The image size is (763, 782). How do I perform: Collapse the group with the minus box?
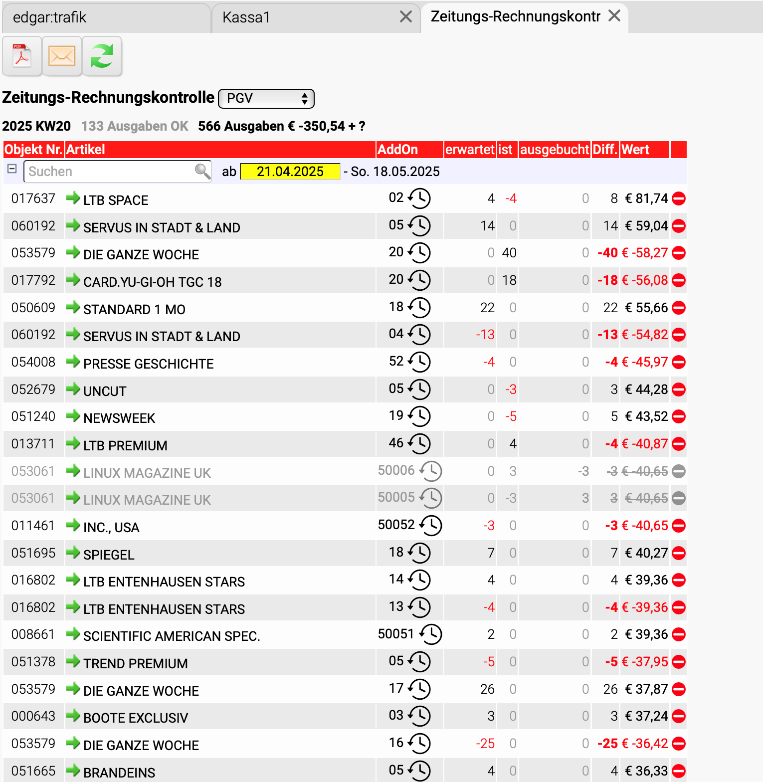point(12,169)
